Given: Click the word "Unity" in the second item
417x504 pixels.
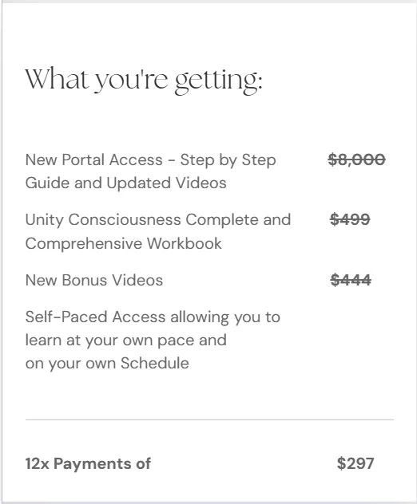Looking at the screenshot, I should point(45,220).
